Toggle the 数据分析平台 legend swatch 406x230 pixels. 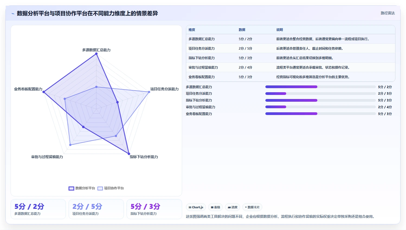[x=71, y=188]
